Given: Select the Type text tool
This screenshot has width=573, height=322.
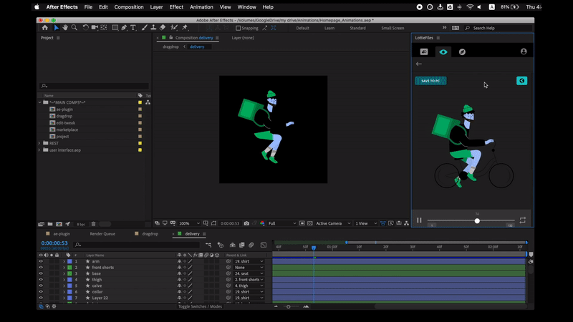Looking at the screenshot, I should pos(133,28).
